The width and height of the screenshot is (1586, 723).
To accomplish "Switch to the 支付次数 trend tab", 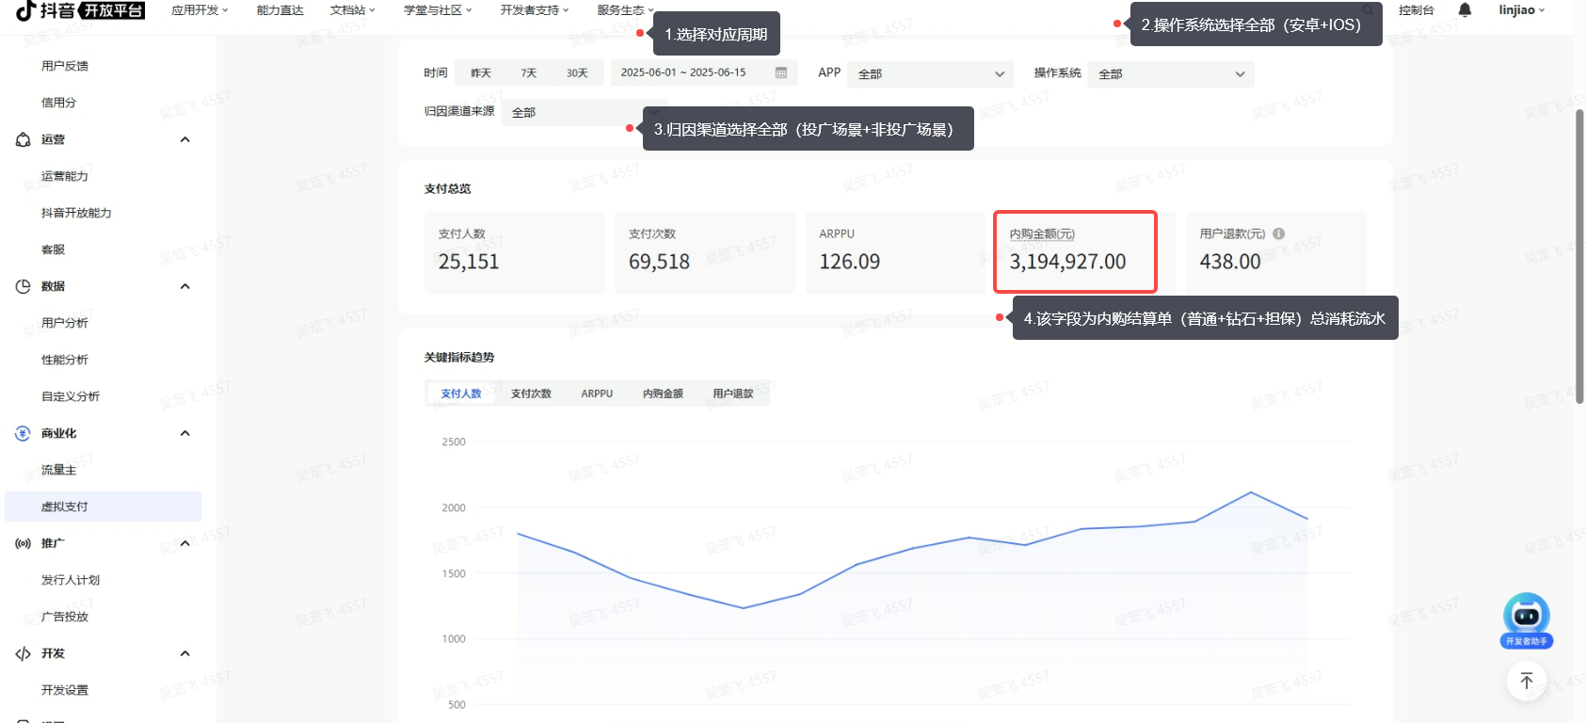I will point(531,394).
